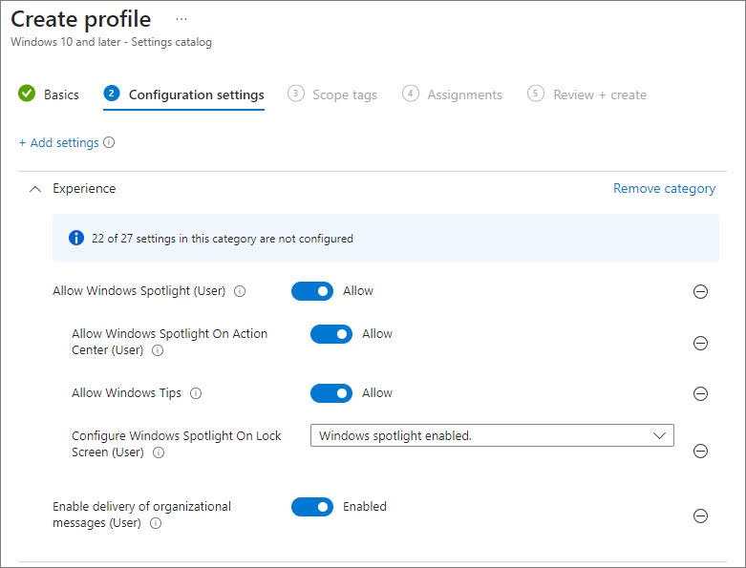Disable Allow Windows Tips toggle
The width and height of the screenshot is (746, 568).
click(331, 393)
